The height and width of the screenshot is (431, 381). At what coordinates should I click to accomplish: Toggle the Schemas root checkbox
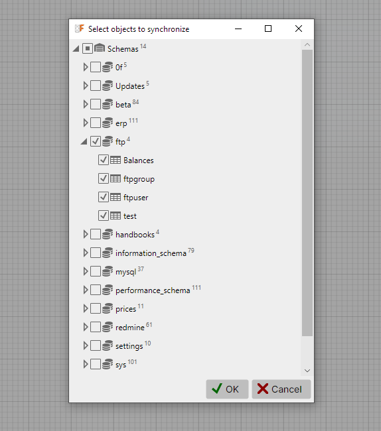(88, 48)
